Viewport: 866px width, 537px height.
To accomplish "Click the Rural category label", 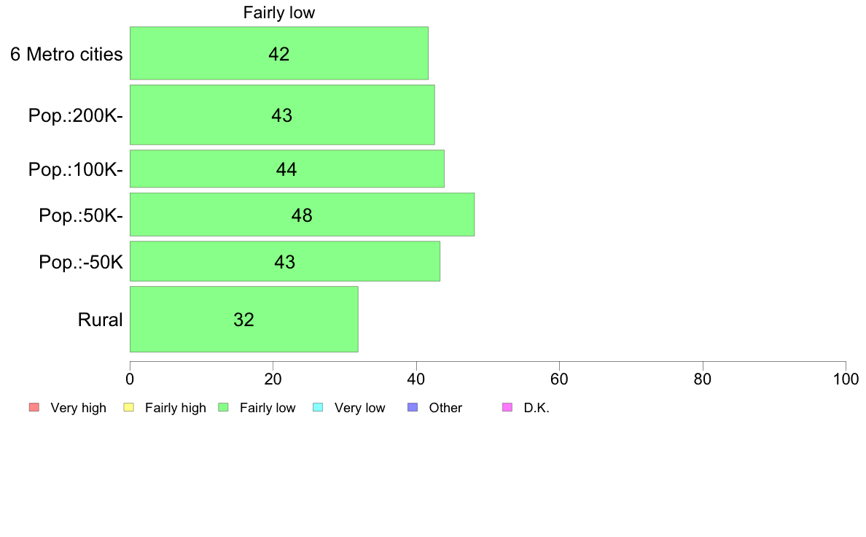I will click(x=100, y=320).
